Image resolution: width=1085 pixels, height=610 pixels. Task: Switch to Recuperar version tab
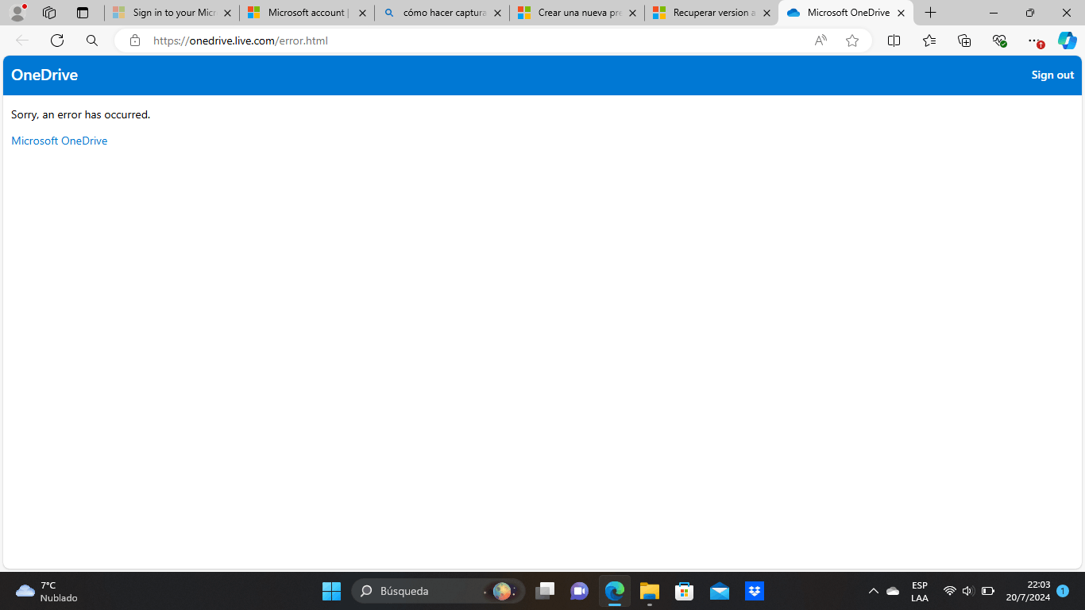[712, 13]
